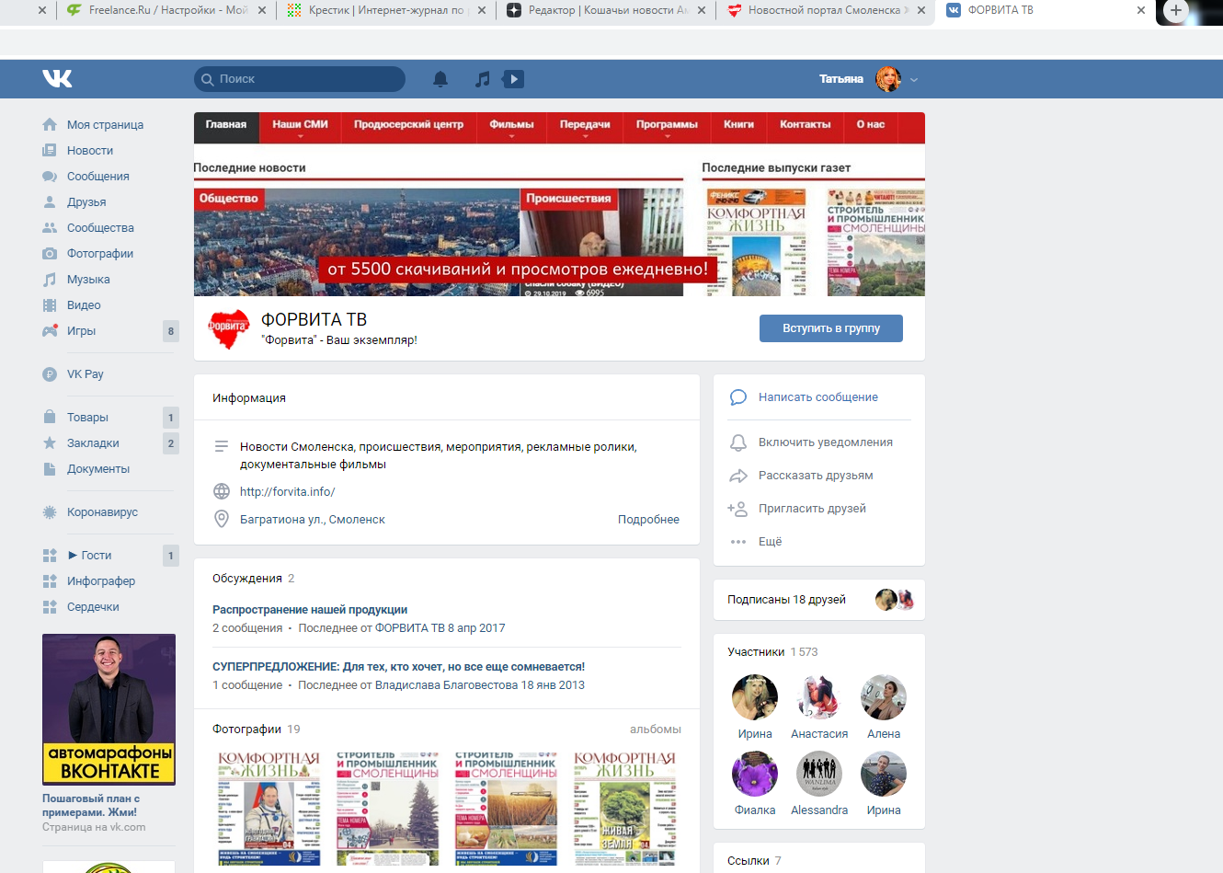Click the Видео film icon in sidebar
Image resolution: width=1223 pixels, height=873 pixels.
pyautogui.click(x=50, y=304)
